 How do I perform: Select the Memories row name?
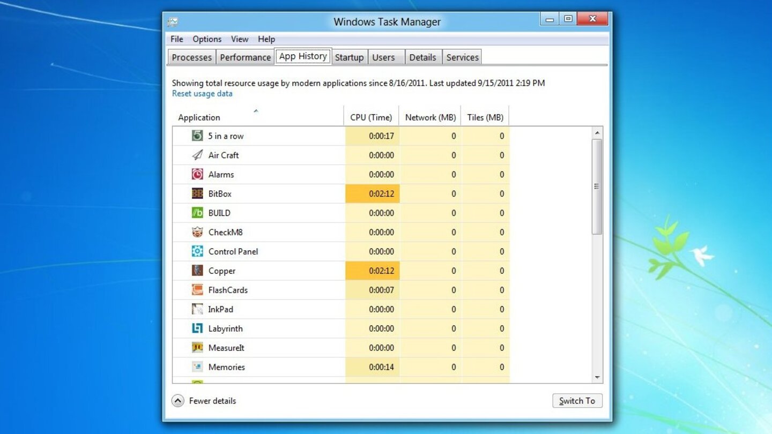click(x=226, y=368)
